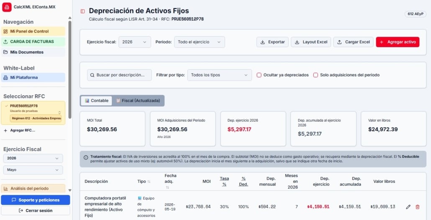The height and width of the screenshot is (220, 431).
Task: Click Computadora portátil empresarial description
Action: point(105,207)
